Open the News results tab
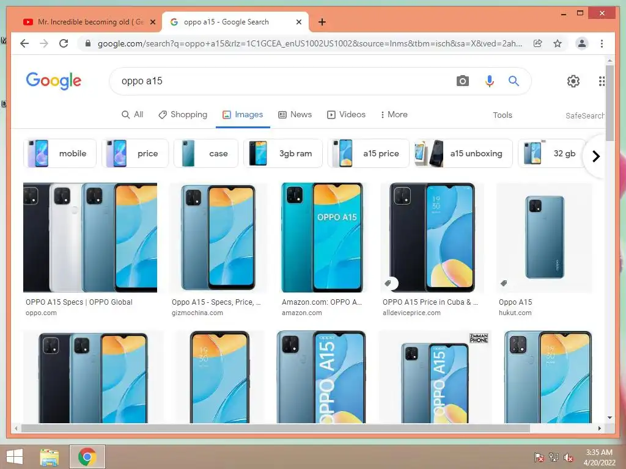 (x=295, y=114)
